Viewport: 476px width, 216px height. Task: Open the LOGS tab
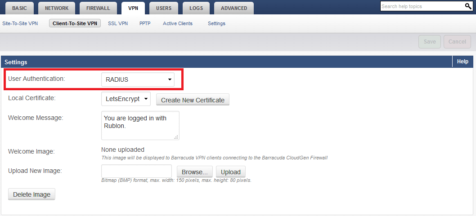[x=196, y=8]
